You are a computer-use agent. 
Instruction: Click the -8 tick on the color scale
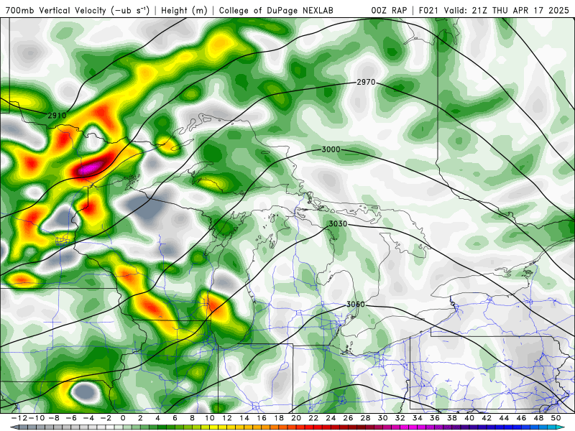coord(53,418)
